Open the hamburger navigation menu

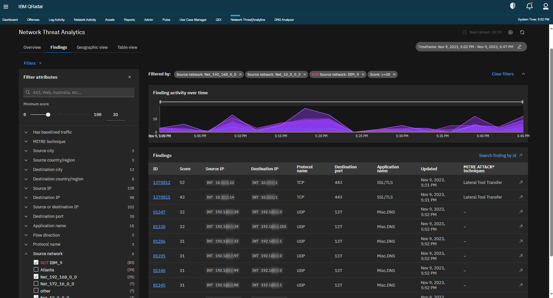(6, 6)
